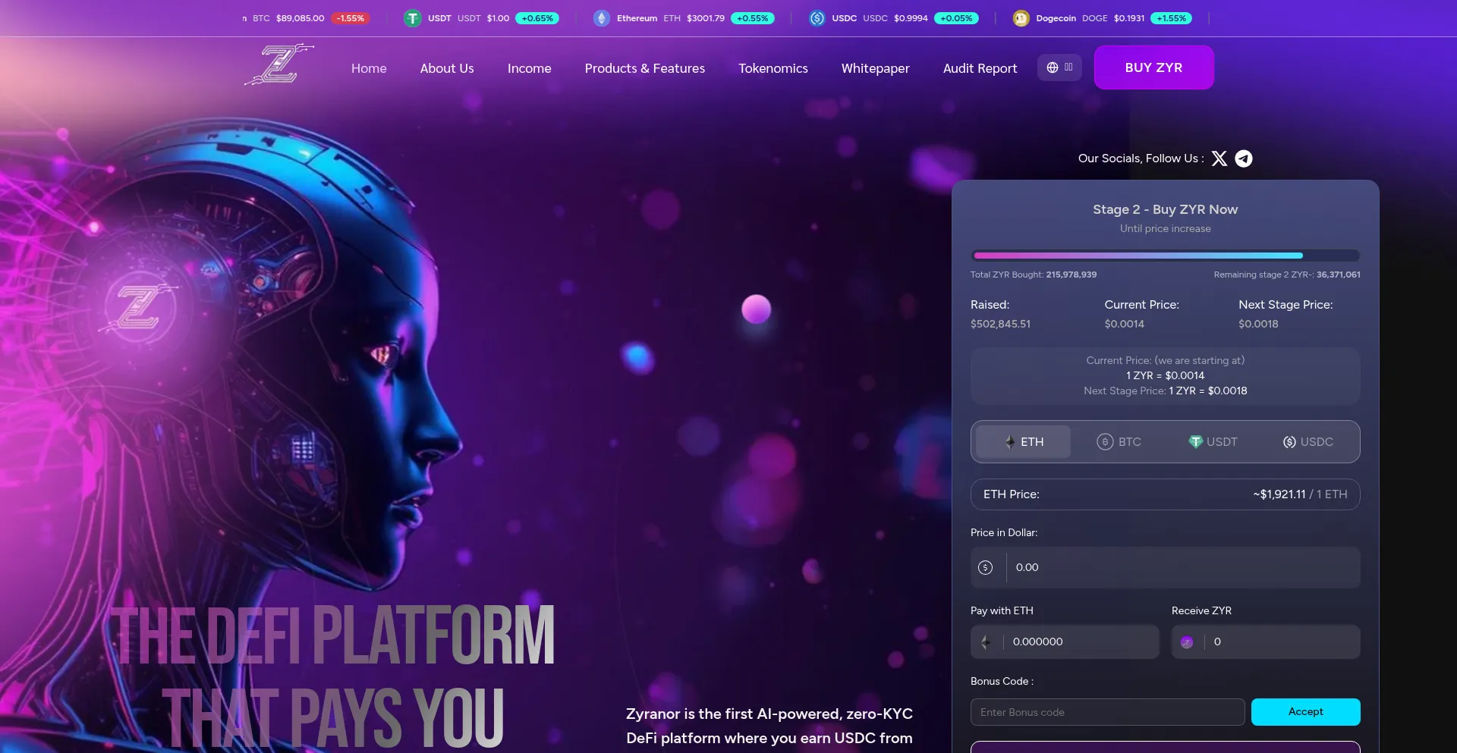Image resolution: width=1457 pixels, height=753 pixels.
Task: Click the Ethereum +0.55% change badge
Action: (753, 18)
